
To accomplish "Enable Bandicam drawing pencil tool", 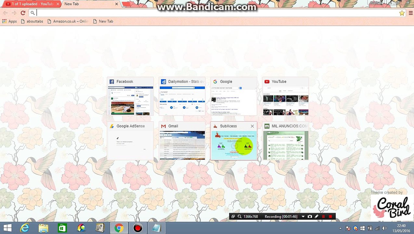I will [317, 216].
